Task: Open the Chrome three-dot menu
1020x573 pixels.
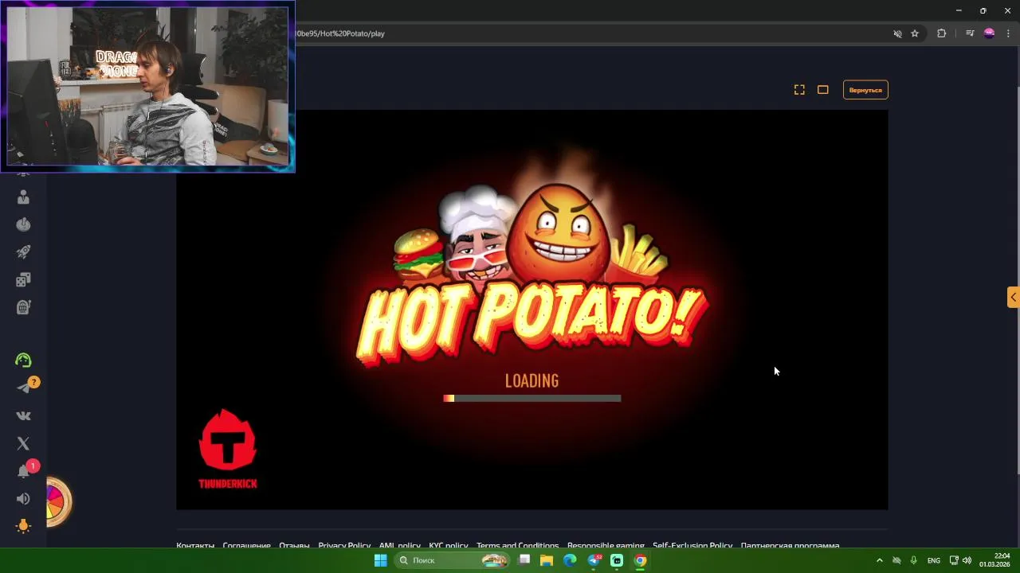Action: [1008, 33]
